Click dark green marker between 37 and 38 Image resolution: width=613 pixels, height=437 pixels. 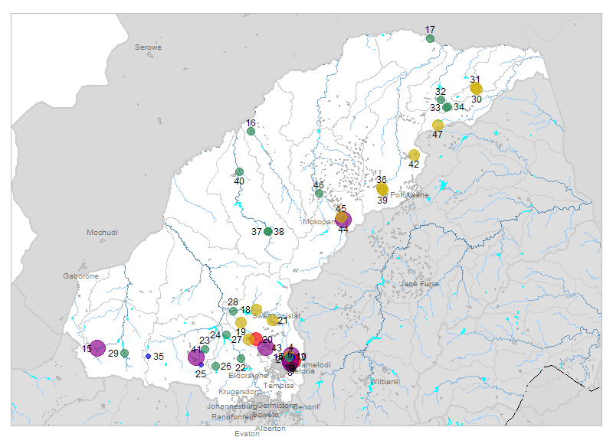(267, 232)
